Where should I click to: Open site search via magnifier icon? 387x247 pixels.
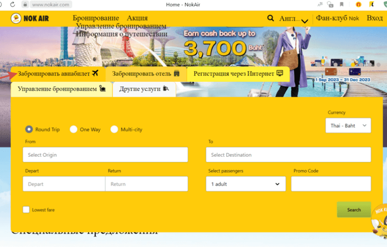[x=270, y=18]
